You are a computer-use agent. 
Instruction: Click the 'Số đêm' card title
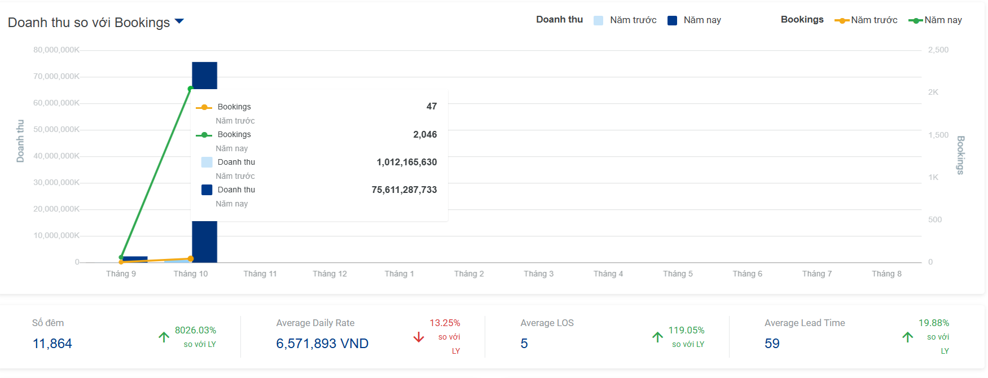[x=48, y=323]
